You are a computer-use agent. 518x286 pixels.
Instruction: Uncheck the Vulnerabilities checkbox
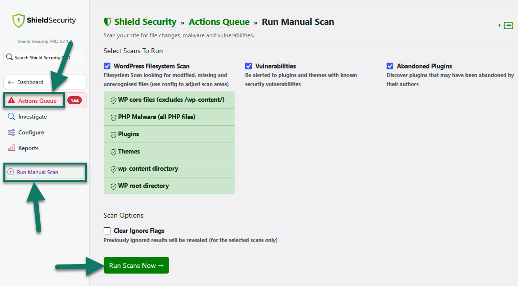(x=248, y=66)
